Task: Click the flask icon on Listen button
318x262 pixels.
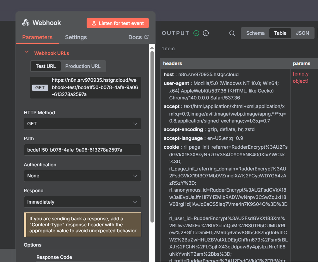Action: click(94, 23)
